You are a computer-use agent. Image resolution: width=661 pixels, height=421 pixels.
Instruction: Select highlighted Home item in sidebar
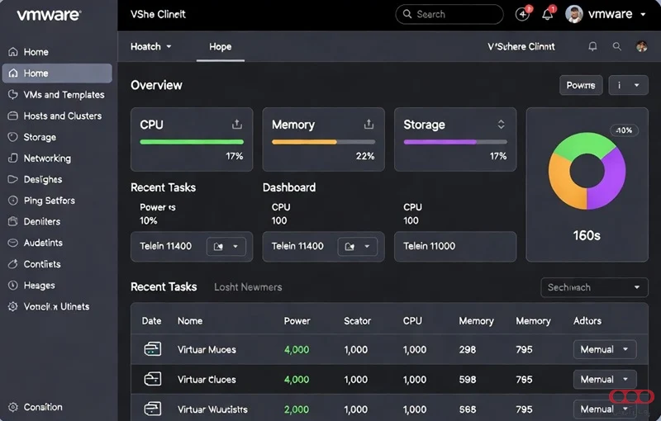[57, 73]
